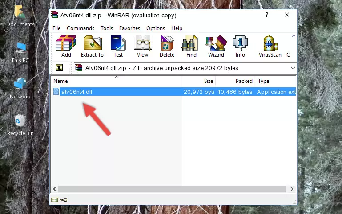Show archive Info
The image size is (342, 214).
pyautogui.click(x=240, y=46)
